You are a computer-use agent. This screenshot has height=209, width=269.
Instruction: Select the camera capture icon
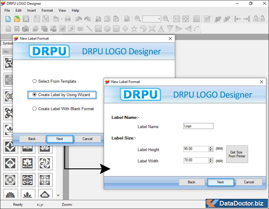(x=25, y=29)
